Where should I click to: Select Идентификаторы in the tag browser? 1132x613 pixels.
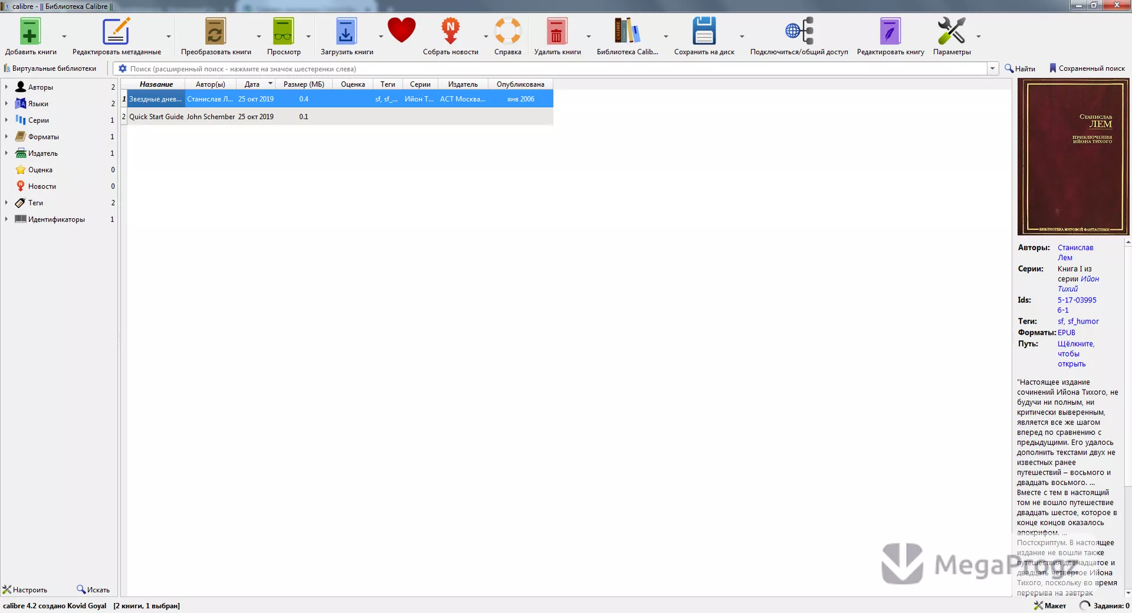coord(56,219)
